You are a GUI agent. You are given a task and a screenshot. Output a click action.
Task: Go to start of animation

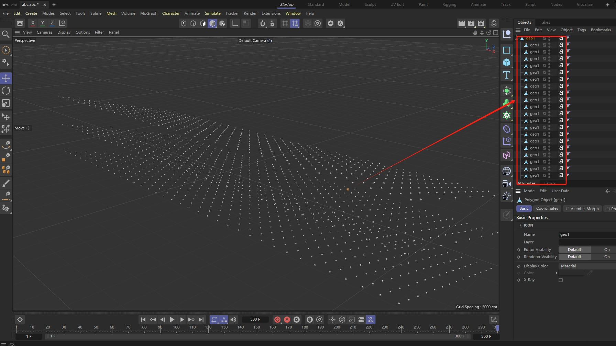coord(143,320)
